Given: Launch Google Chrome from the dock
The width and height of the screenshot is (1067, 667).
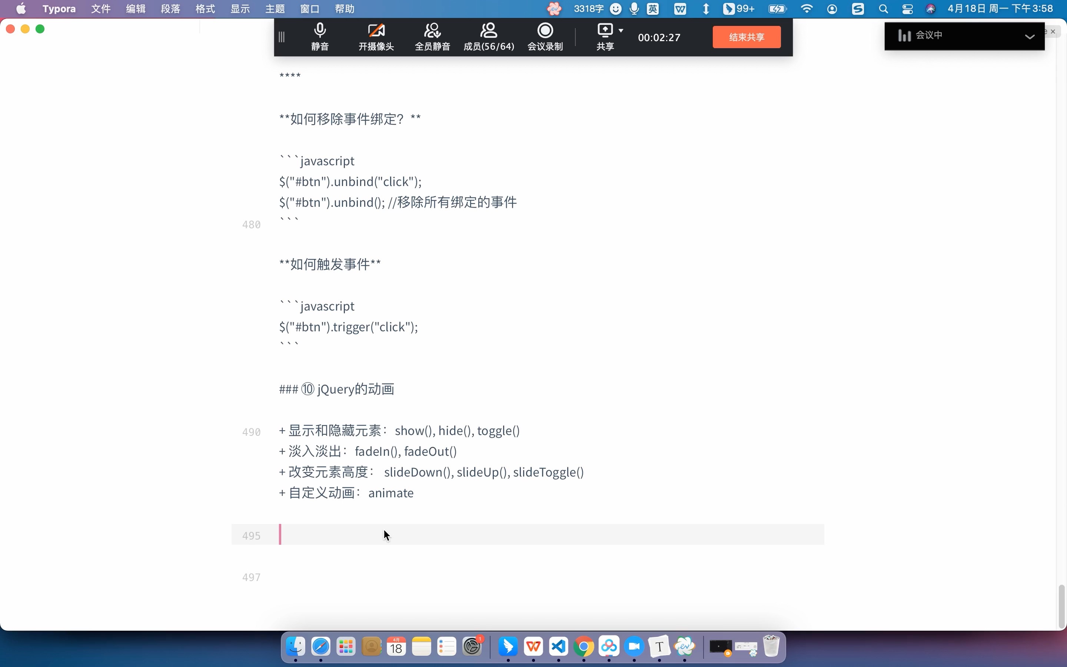Looking at the screenshot, I should 583,647.
